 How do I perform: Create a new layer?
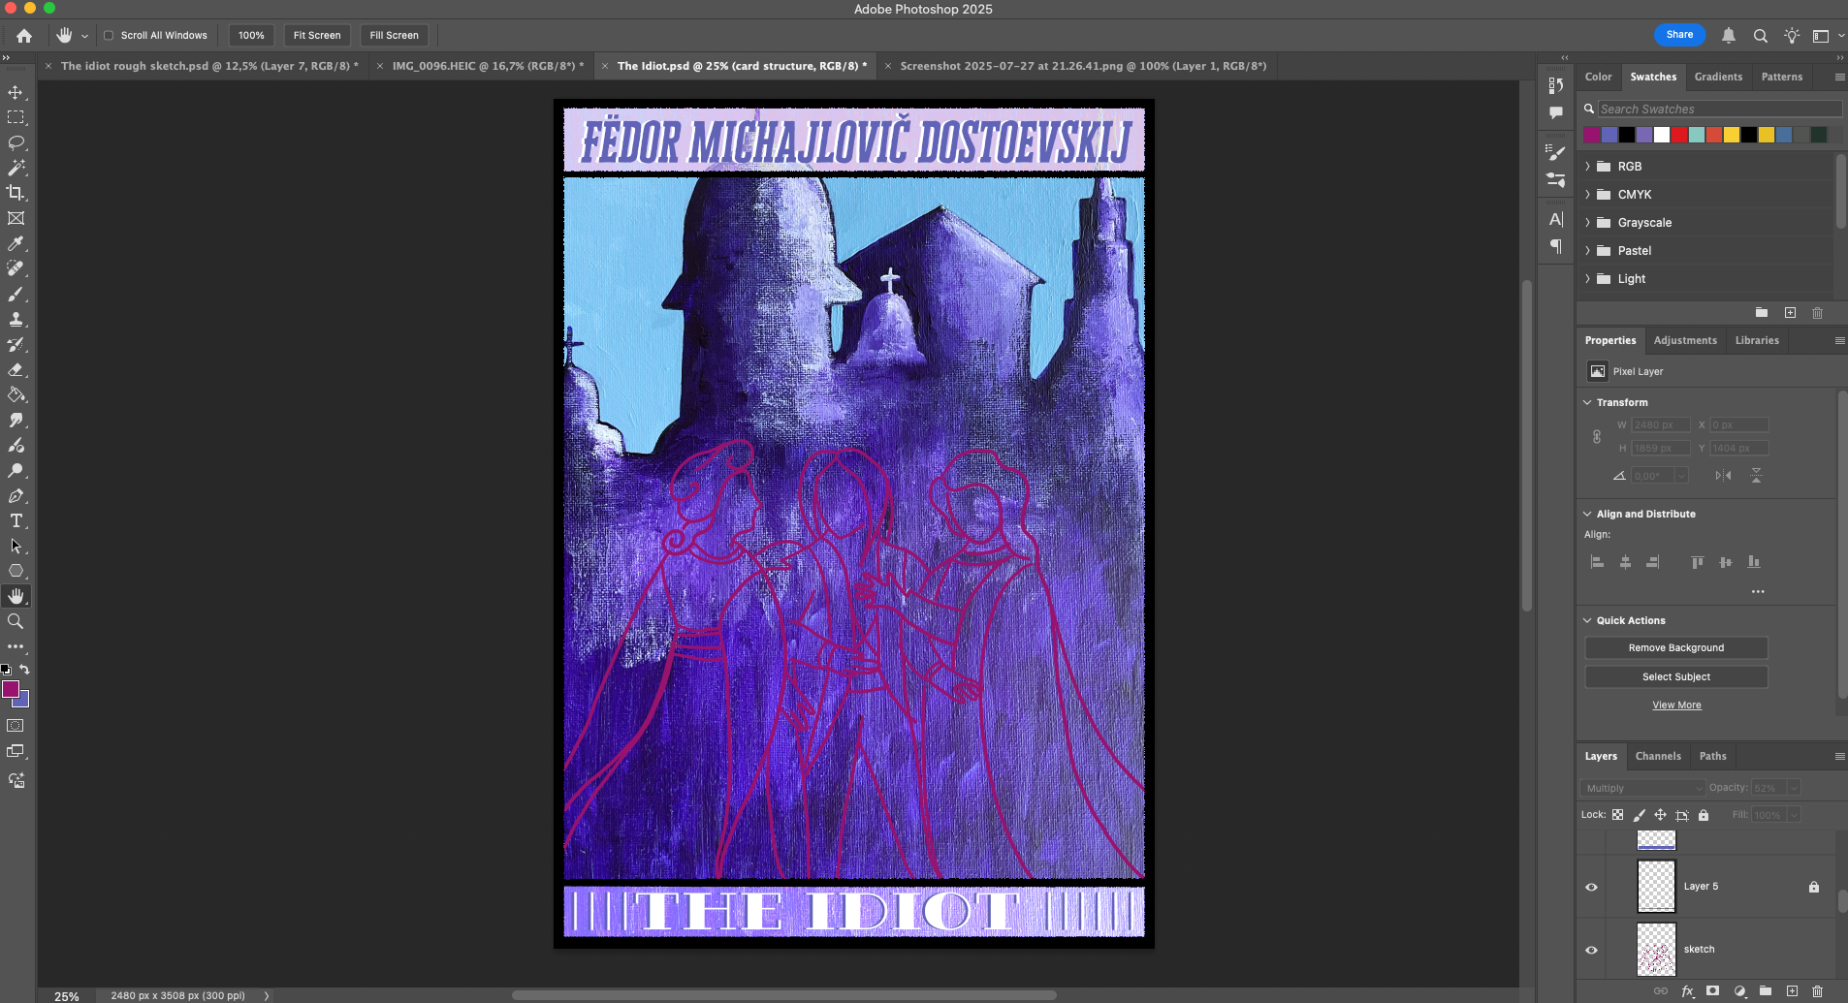click(1792, 990)
